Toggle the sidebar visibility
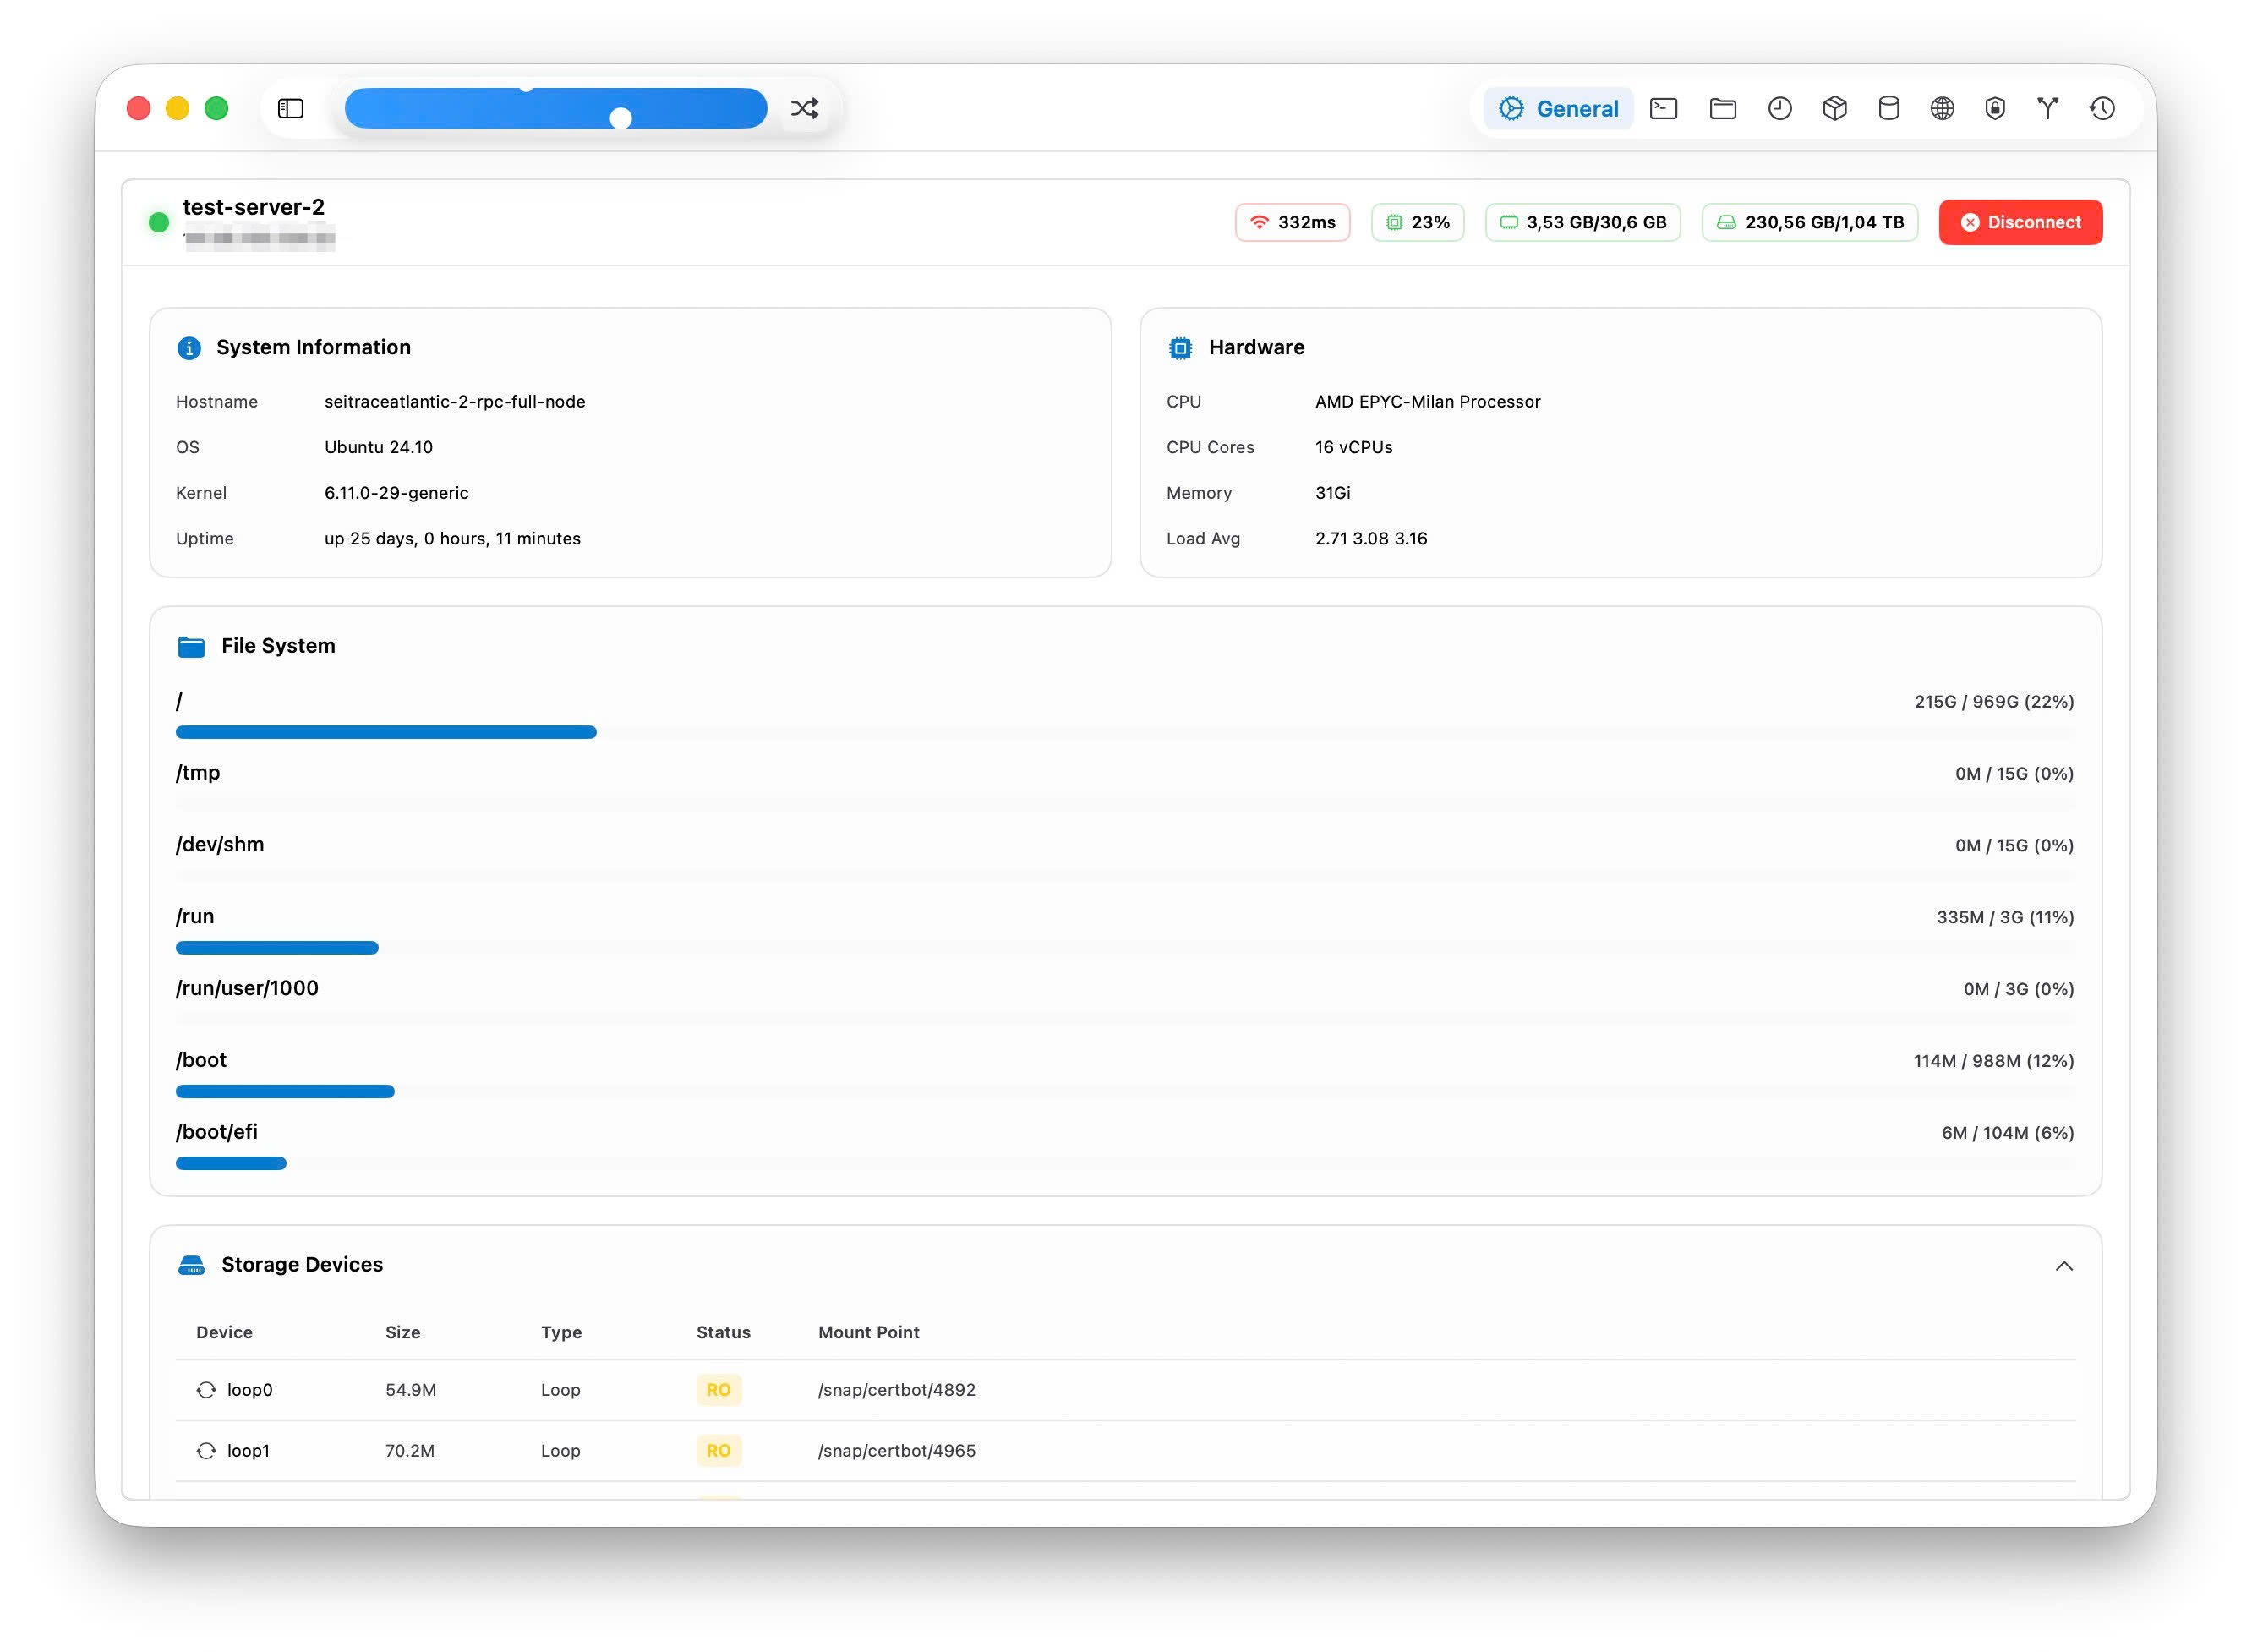 click(291, 108)
